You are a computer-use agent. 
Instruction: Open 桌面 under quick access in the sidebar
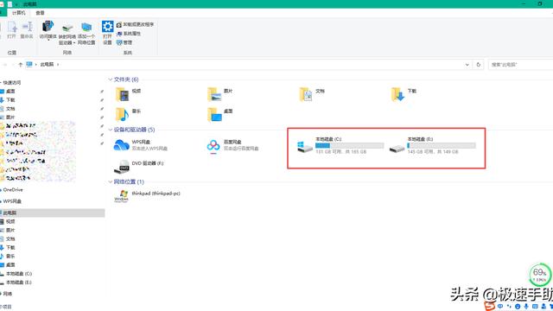pos(10,92)
